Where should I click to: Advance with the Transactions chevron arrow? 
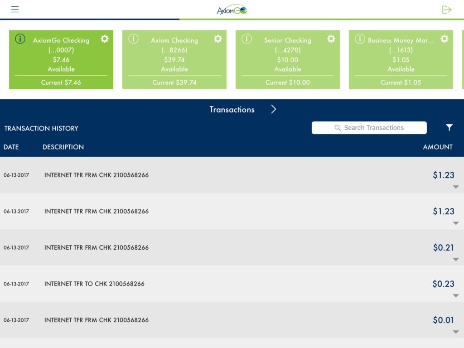[274, 110]
